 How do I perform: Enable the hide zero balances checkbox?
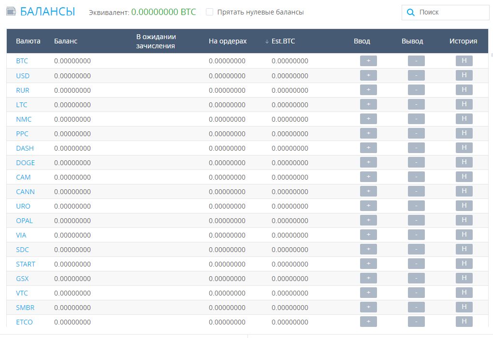click(x=209, y=12)
